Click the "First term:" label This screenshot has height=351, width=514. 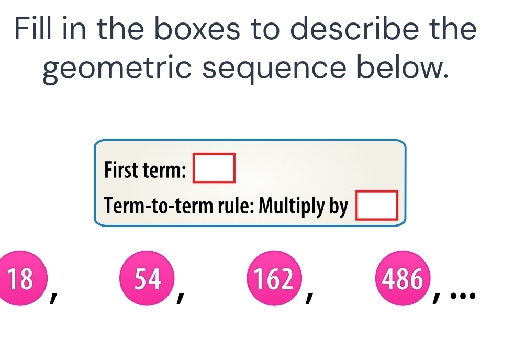pyautogui.click(x=144, y=170)
